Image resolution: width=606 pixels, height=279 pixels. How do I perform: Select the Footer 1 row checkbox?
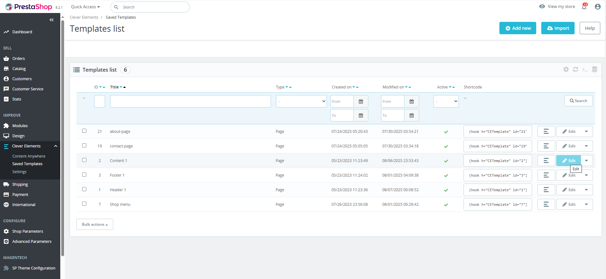84,175
